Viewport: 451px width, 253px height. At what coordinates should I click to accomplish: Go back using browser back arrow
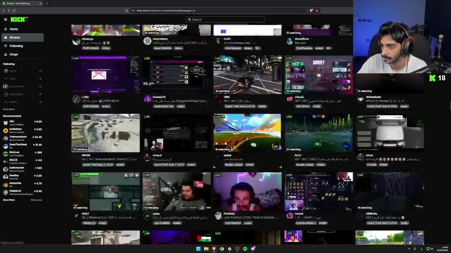tap(4, 11)
